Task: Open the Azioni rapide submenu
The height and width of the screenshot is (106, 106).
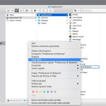Action: click(x=54, y=68)
